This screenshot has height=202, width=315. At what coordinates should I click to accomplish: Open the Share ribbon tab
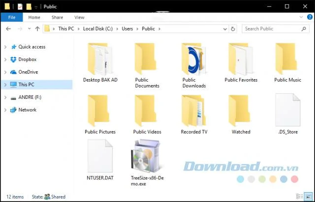[x=57, y=18]
